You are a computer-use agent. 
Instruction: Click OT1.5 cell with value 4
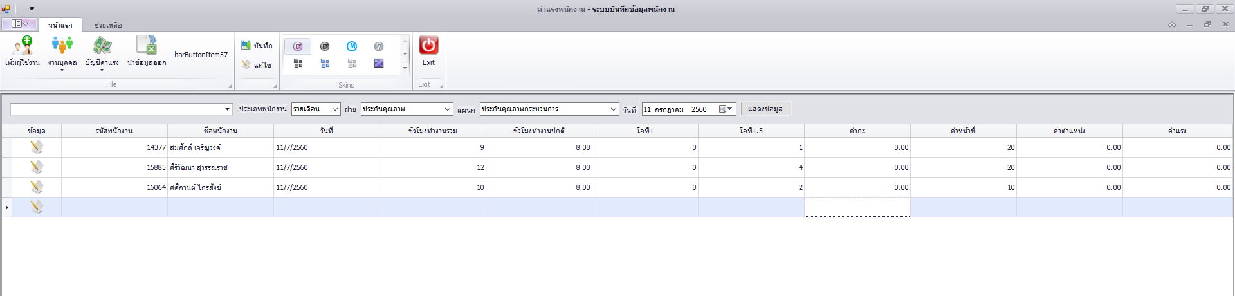click(751, 167)
